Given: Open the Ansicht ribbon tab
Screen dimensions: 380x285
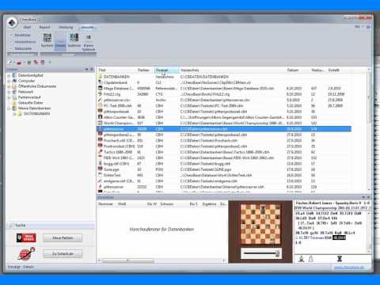Looking at the screenshot, I should click(x=87, y=27).
